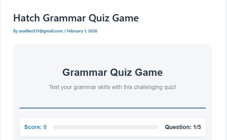This screenshot has width=227, height=140.
Task: Click the quiz progress bar
Action: pos(105,127)
